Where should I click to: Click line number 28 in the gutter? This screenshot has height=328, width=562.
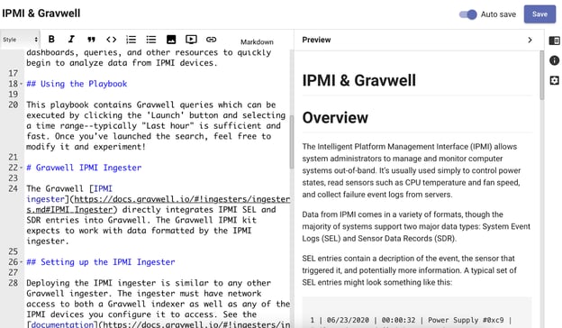coord(14,283)
